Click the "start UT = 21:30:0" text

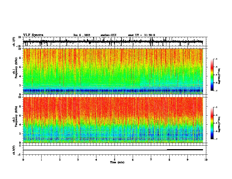click(x=141, y=35)
